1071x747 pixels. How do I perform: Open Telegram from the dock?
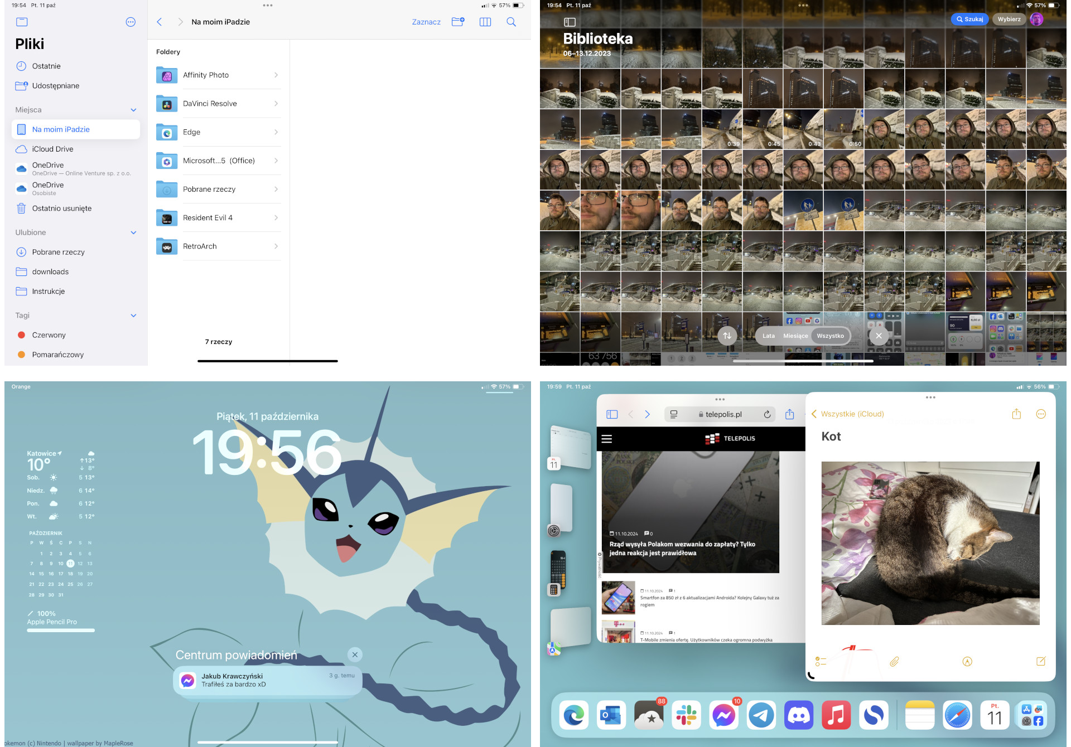[761, 715]
